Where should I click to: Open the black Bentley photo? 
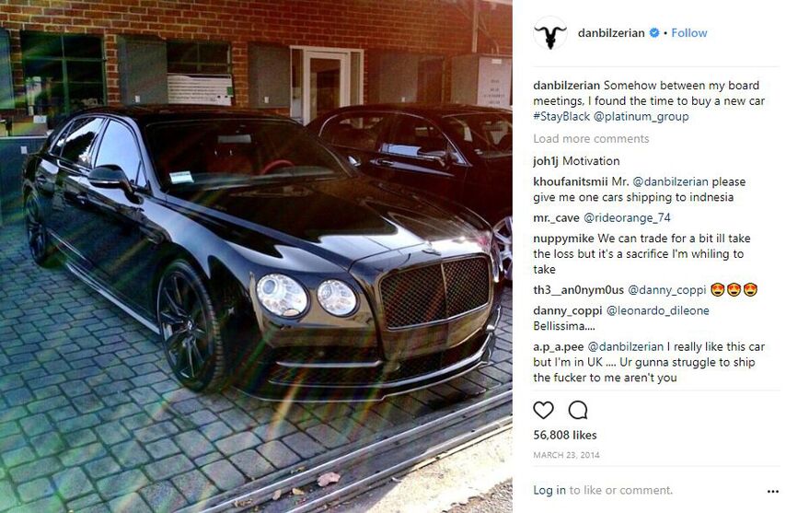click(256, 256)
